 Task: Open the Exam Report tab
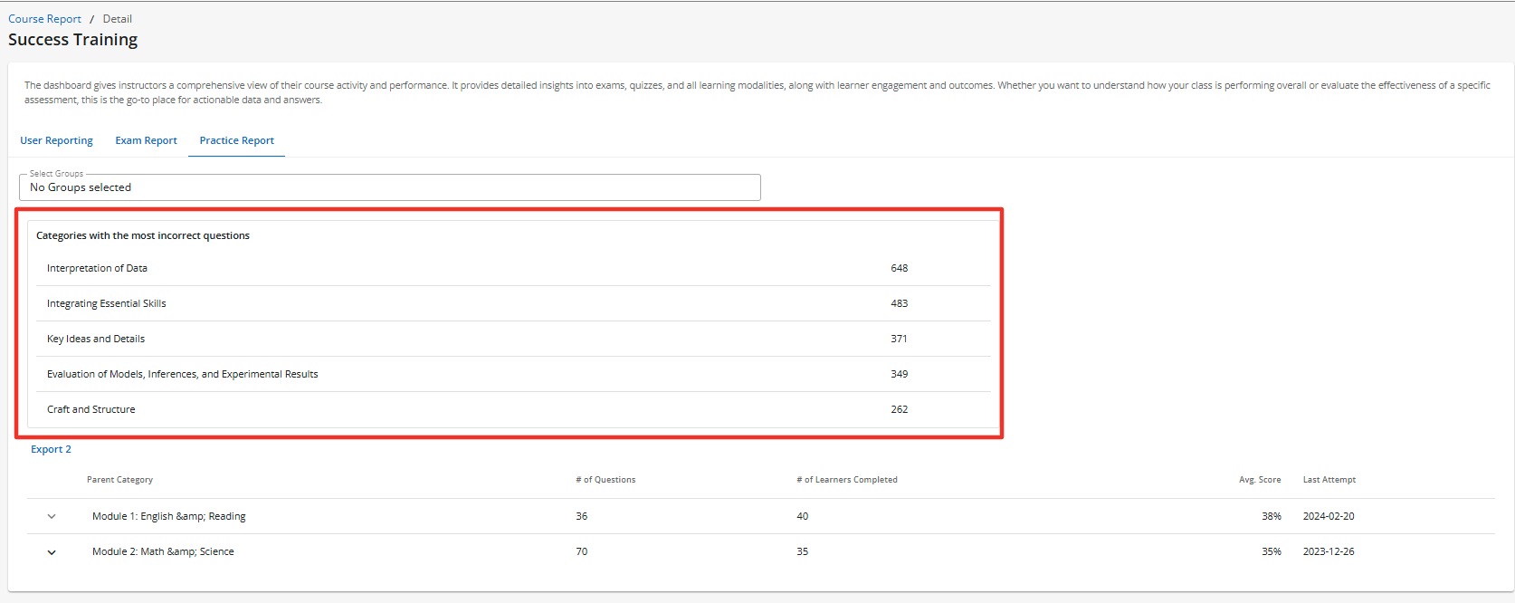click(x=146, y=140)
